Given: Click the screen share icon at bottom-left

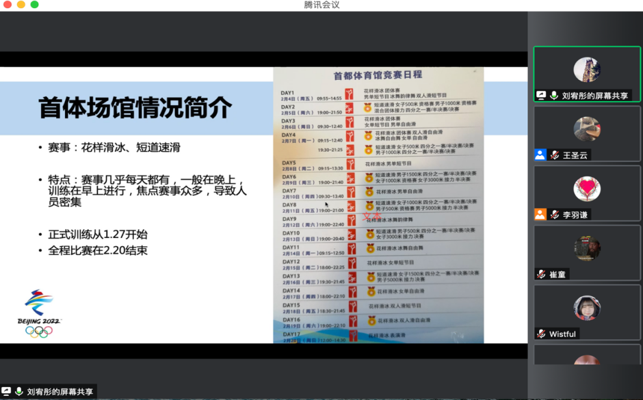Looking at the screenshot, I should [6, 392].
